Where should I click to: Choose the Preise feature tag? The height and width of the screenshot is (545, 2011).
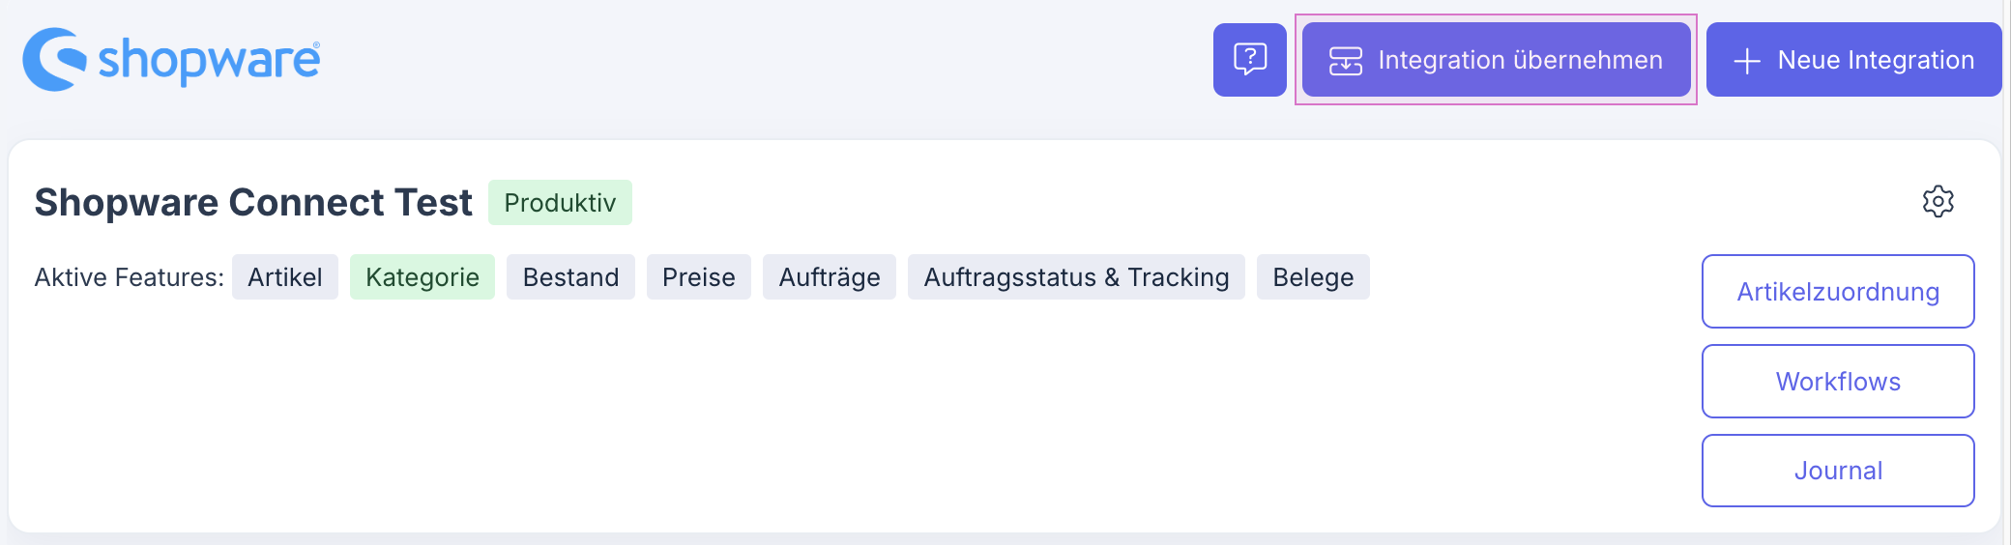click(698, 277)
